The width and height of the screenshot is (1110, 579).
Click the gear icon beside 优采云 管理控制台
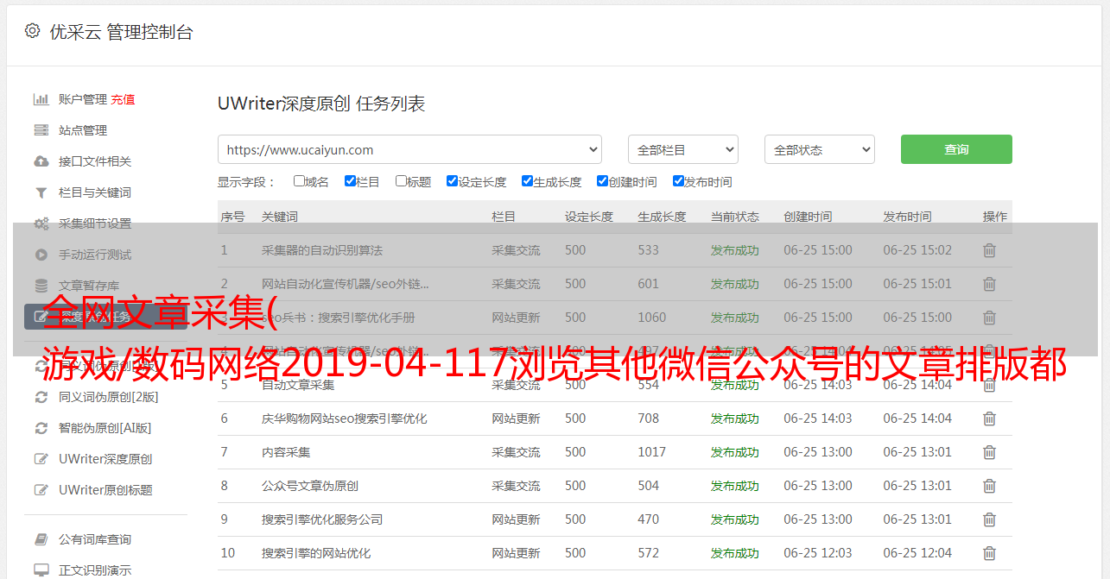[32, 31]
